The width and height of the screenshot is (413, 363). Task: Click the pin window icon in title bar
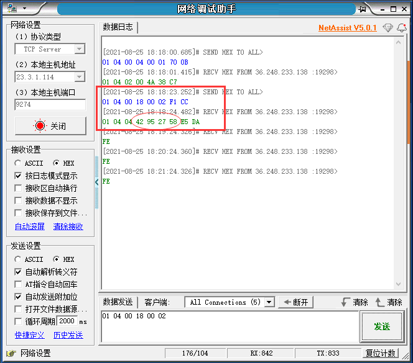click(x=363, y=9)
